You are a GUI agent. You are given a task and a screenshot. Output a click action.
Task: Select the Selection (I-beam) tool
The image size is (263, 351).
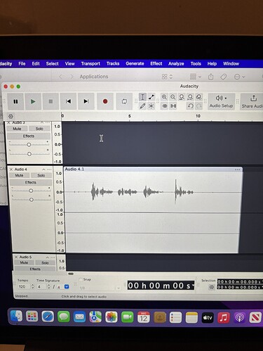(142, 97)
